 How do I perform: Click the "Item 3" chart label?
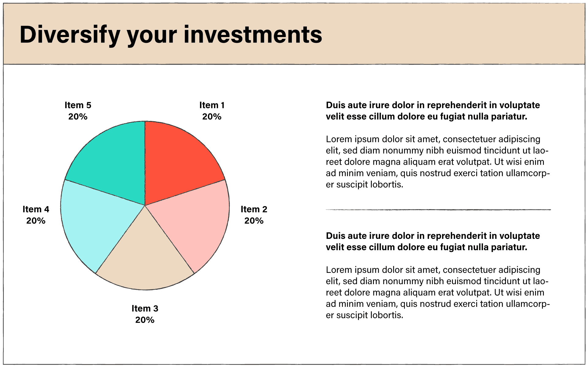pyautogui.click(x=145, y=309)
